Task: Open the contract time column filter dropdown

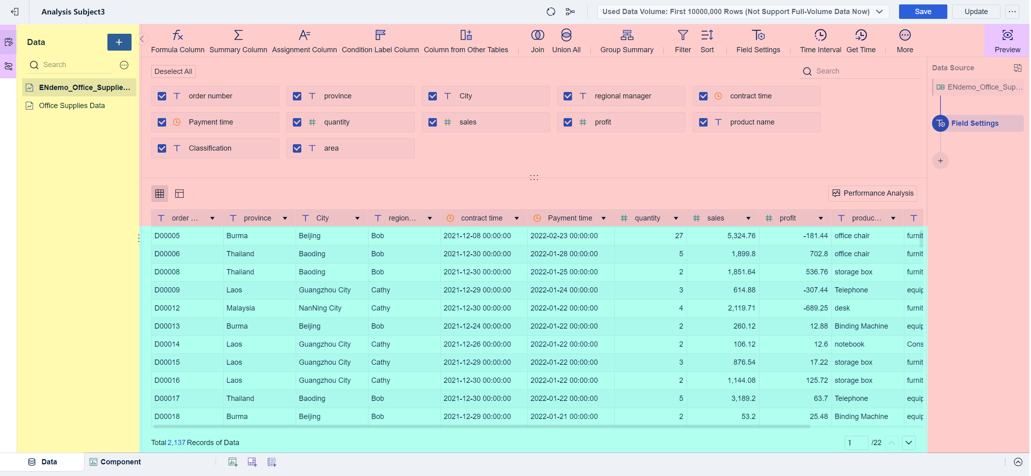Action: coord(517,218)
